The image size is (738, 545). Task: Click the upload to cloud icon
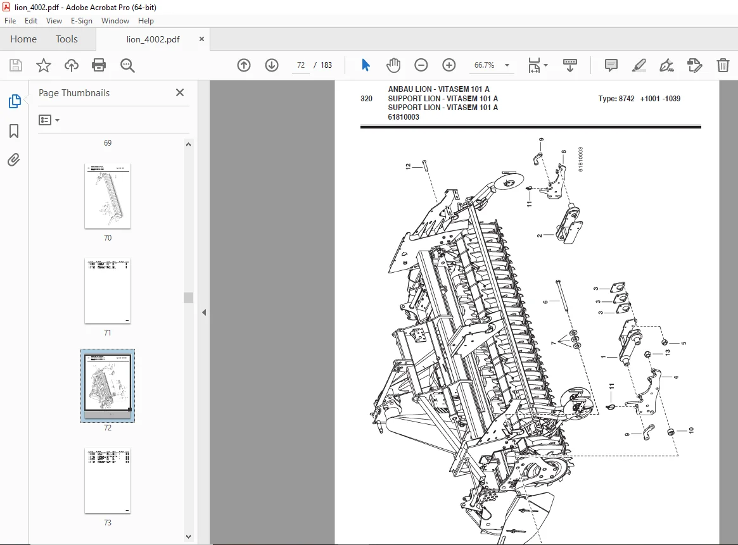tap(71, 65)
